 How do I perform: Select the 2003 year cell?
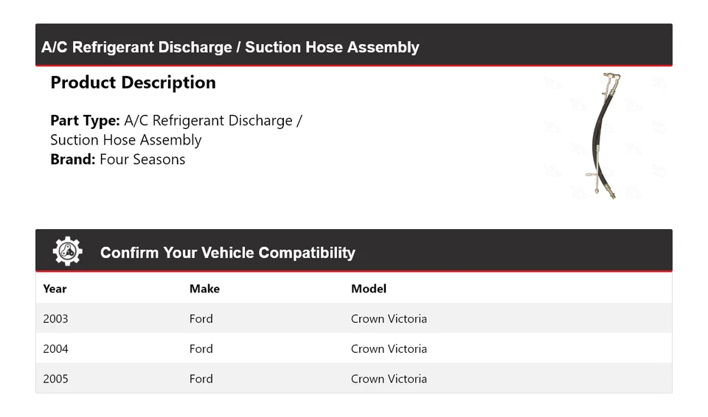point(55,319)
